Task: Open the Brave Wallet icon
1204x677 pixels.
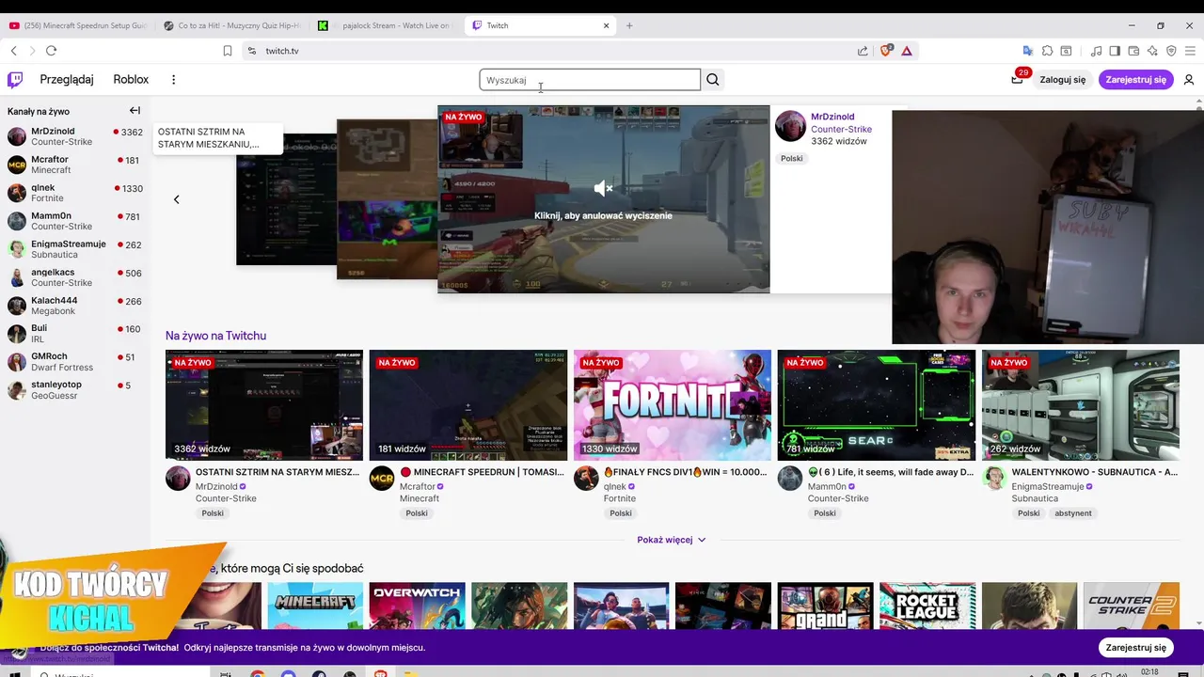Action: 1133,51
